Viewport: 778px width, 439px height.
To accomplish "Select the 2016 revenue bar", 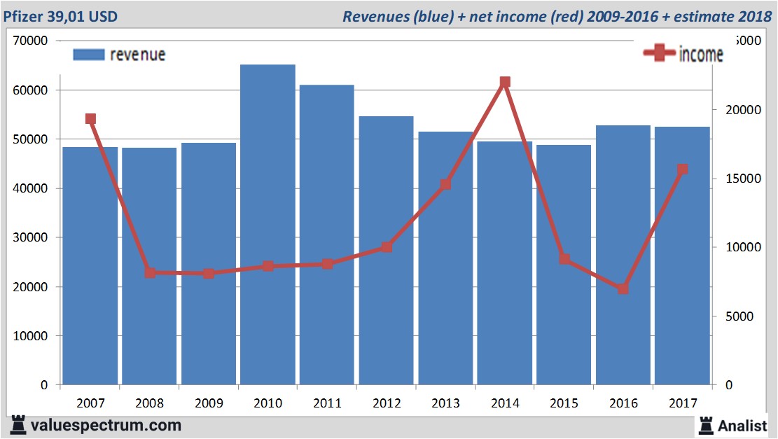I will click(x=623, y=255).
